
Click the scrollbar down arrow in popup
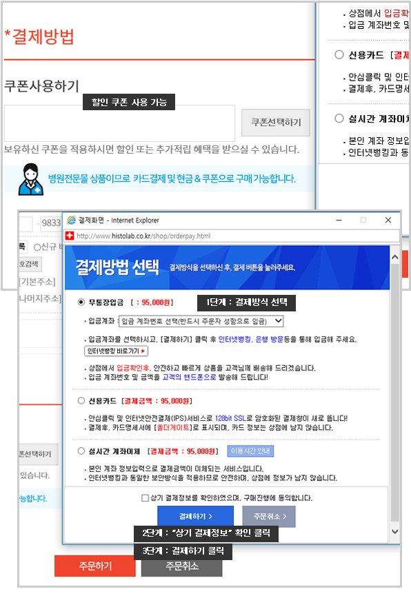click(395, 531)
